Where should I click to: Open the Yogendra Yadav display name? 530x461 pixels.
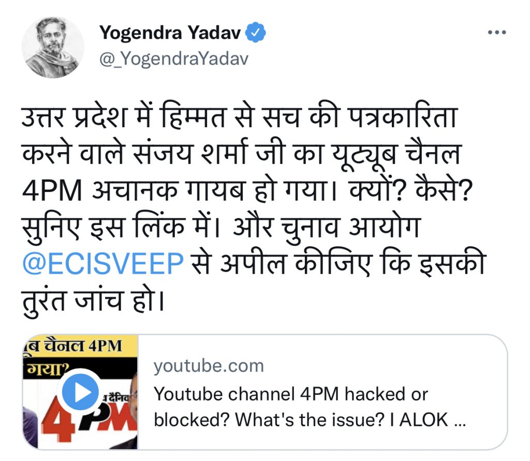170,33
